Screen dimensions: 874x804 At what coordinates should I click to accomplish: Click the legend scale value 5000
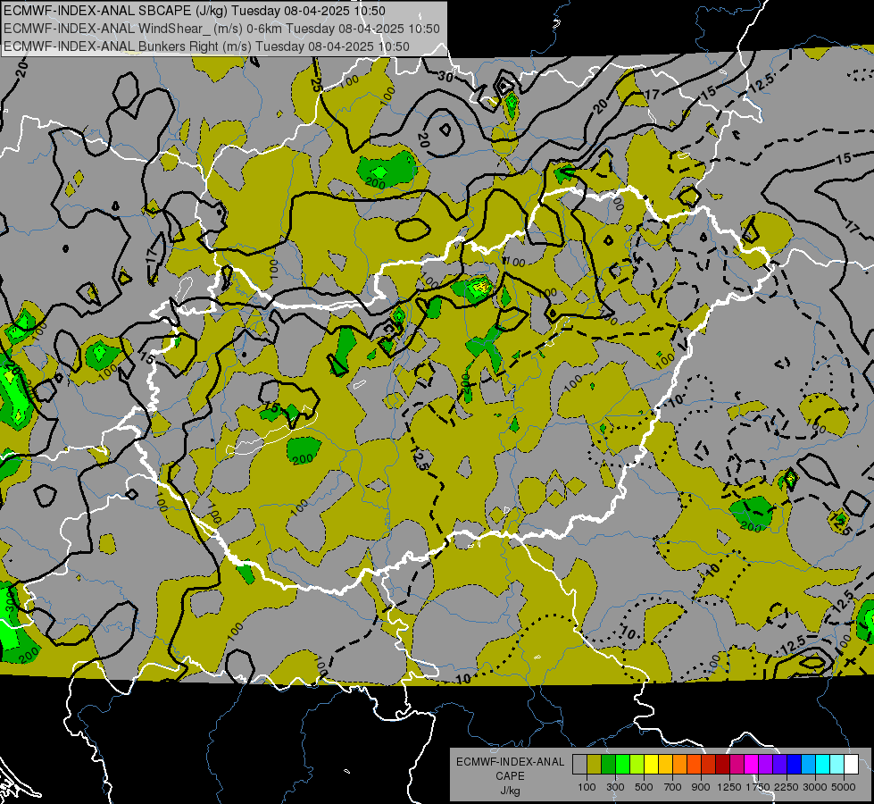[x=844, y=787]
